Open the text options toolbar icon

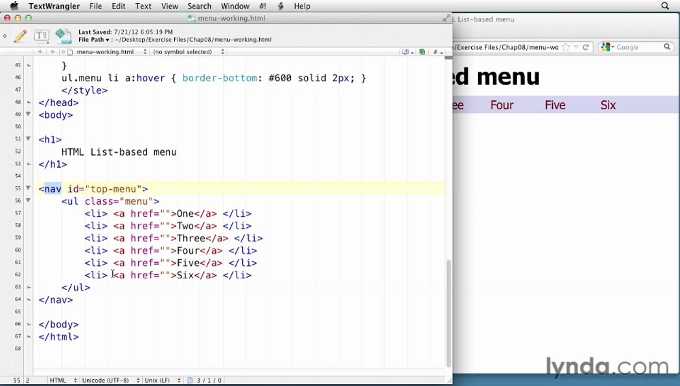(x=41, y=36)
